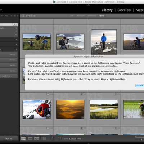Click the Aperture Import Information dialog title
144x144 pixels.
pyautogui.click(x=89, y=57)
